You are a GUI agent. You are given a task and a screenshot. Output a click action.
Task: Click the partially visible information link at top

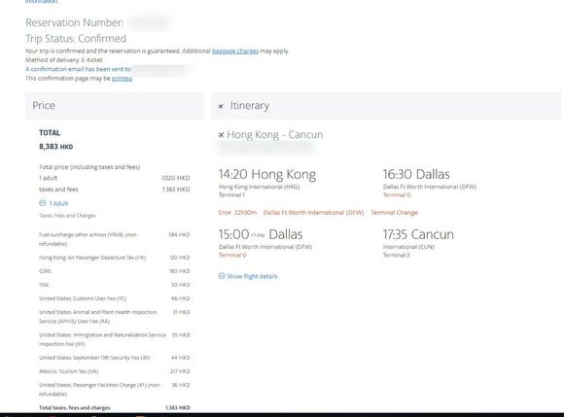coord(42,2)
